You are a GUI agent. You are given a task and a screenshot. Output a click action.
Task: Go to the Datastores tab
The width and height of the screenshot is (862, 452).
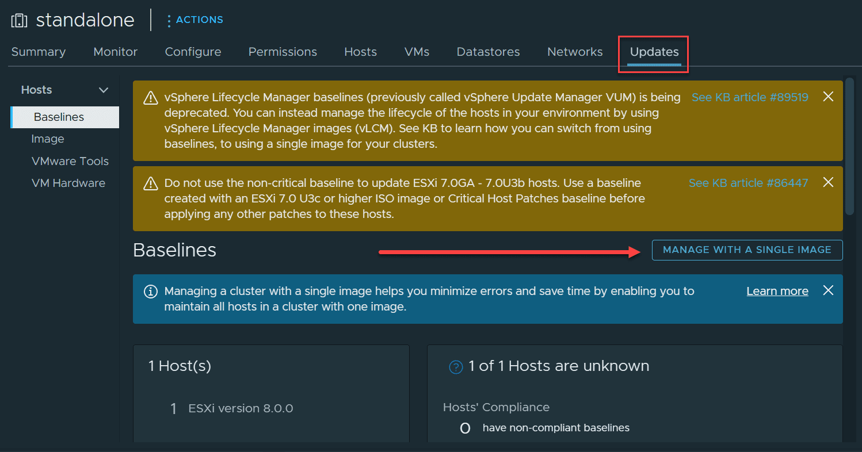[x=488, y=52]
